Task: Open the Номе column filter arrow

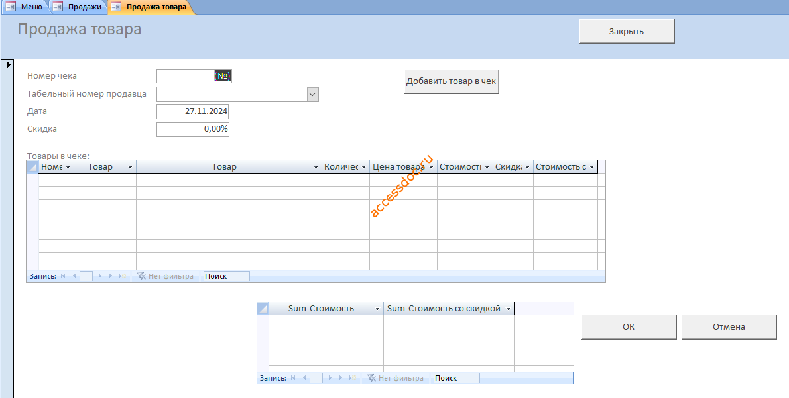Action: (x=68, y=167)
